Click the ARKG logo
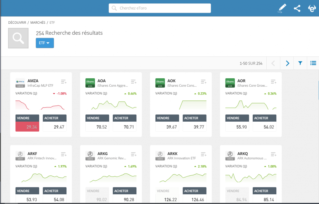 click(x=90, y=156)
